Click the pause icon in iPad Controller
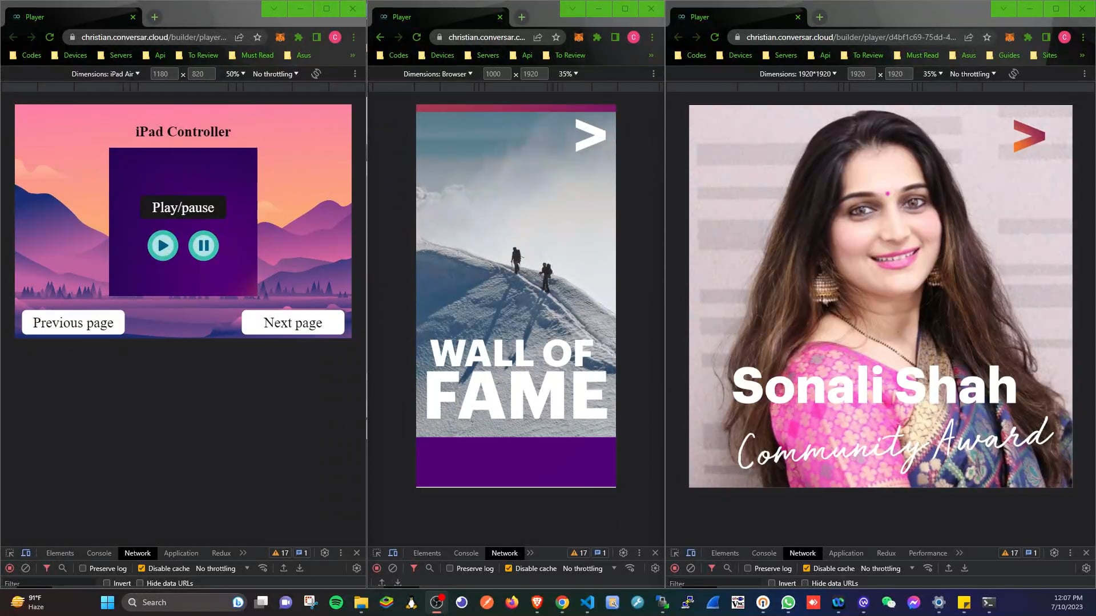The height and width of the screenshot is (616, 1096). click(x=203, y=246)
